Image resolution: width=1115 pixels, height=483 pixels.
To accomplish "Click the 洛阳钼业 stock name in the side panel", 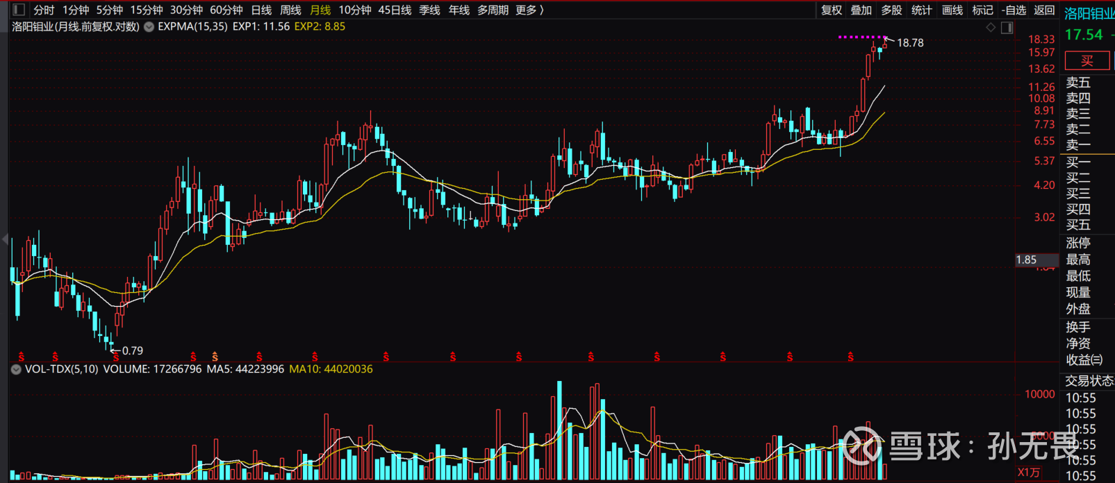I will coord(1089,13).
